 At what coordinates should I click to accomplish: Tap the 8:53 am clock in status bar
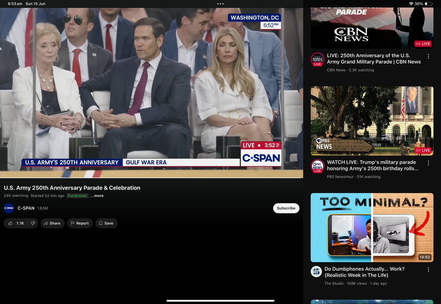coord(15,4)
